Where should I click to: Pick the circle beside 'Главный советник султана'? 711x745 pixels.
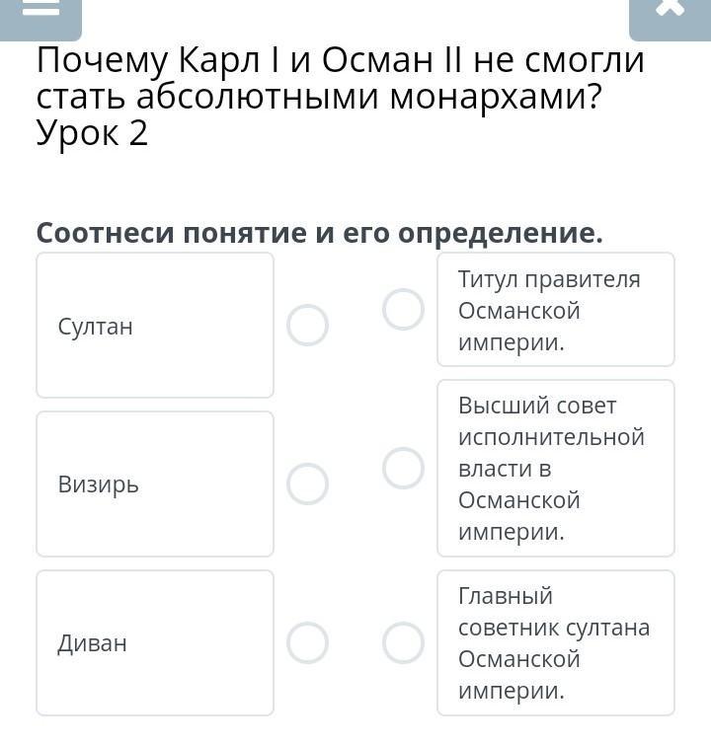click(403, 643)
